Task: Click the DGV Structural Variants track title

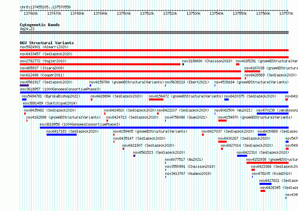Action: [47, 43]
